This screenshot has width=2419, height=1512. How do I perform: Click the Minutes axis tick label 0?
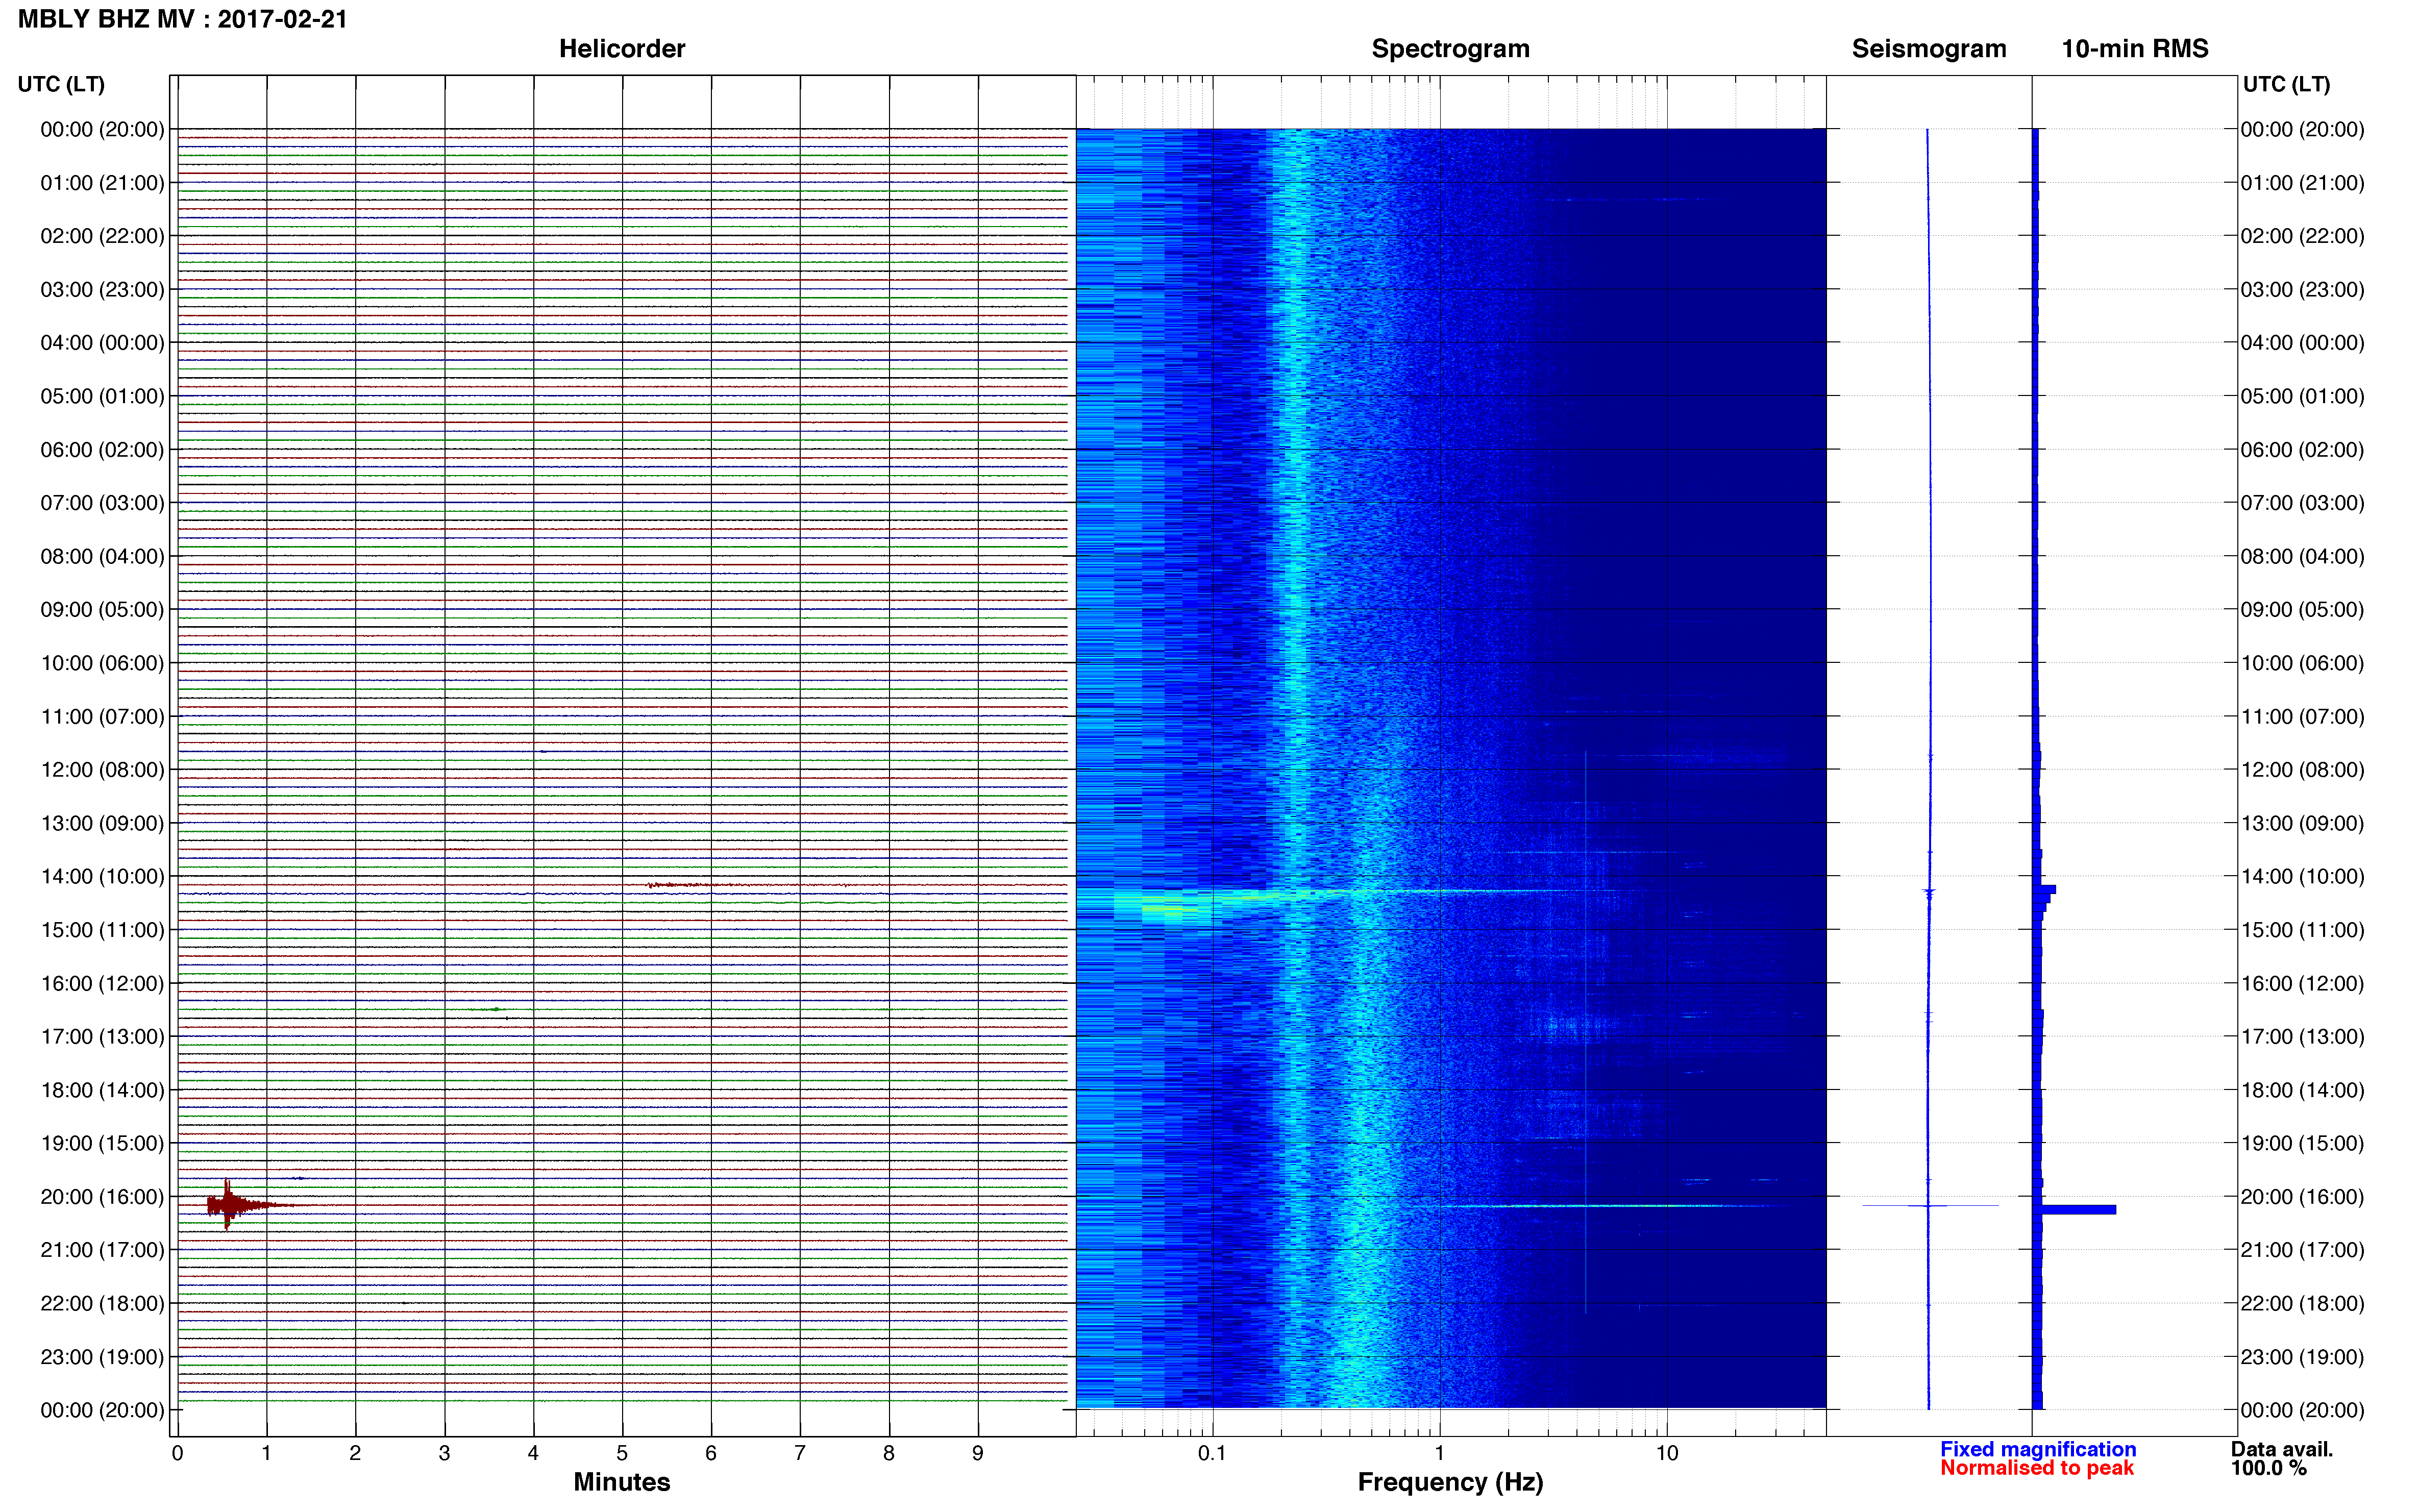[x=177, y=1453]
